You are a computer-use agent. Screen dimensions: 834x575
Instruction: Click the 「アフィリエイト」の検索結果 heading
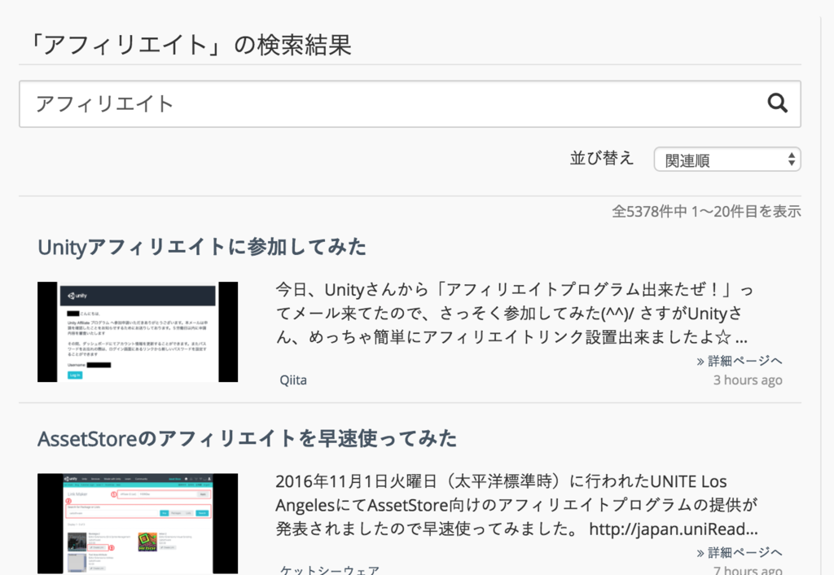point(191,45)
